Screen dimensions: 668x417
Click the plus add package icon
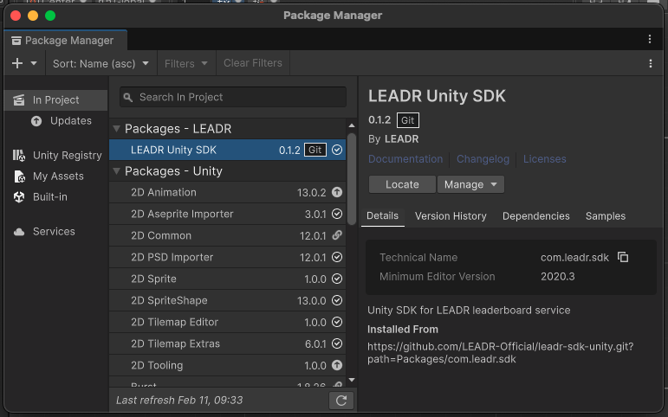coord(17,63)
